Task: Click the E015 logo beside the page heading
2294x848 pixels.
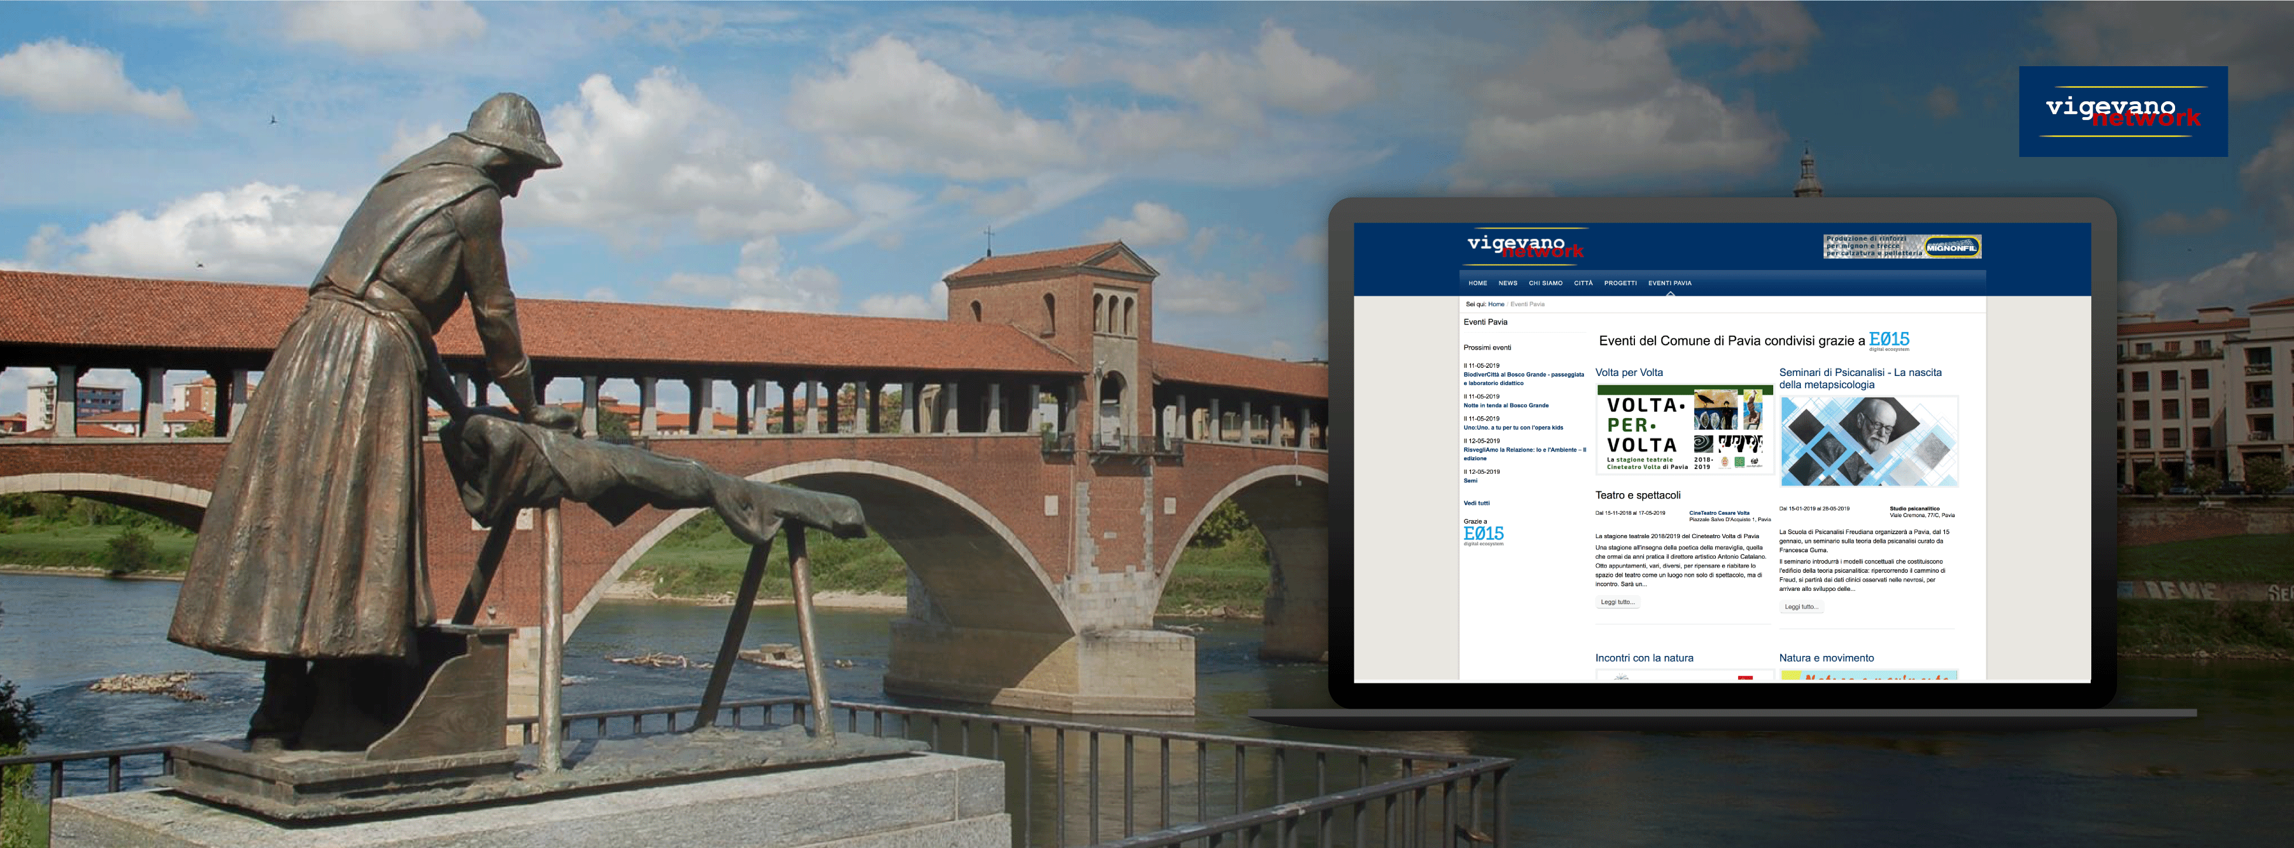Action: (x=1889, y=340)
